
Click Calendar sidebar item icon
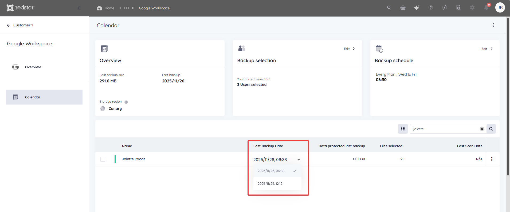15,97
